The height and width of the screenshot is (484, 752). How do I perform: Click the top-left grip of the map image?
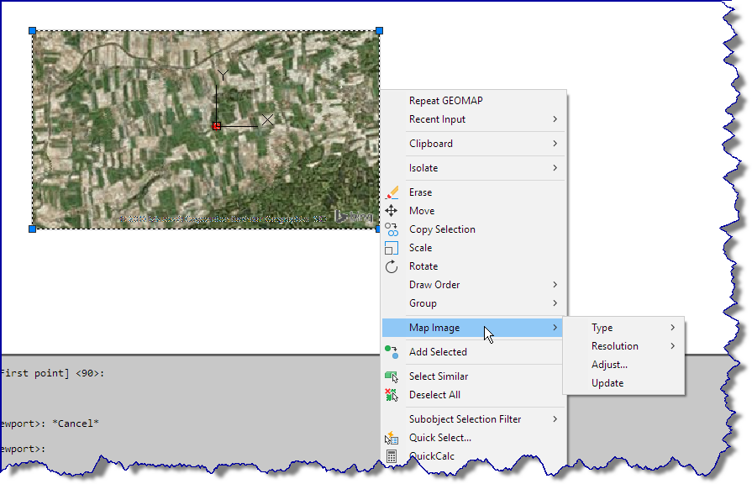click(x=32, y=30)
